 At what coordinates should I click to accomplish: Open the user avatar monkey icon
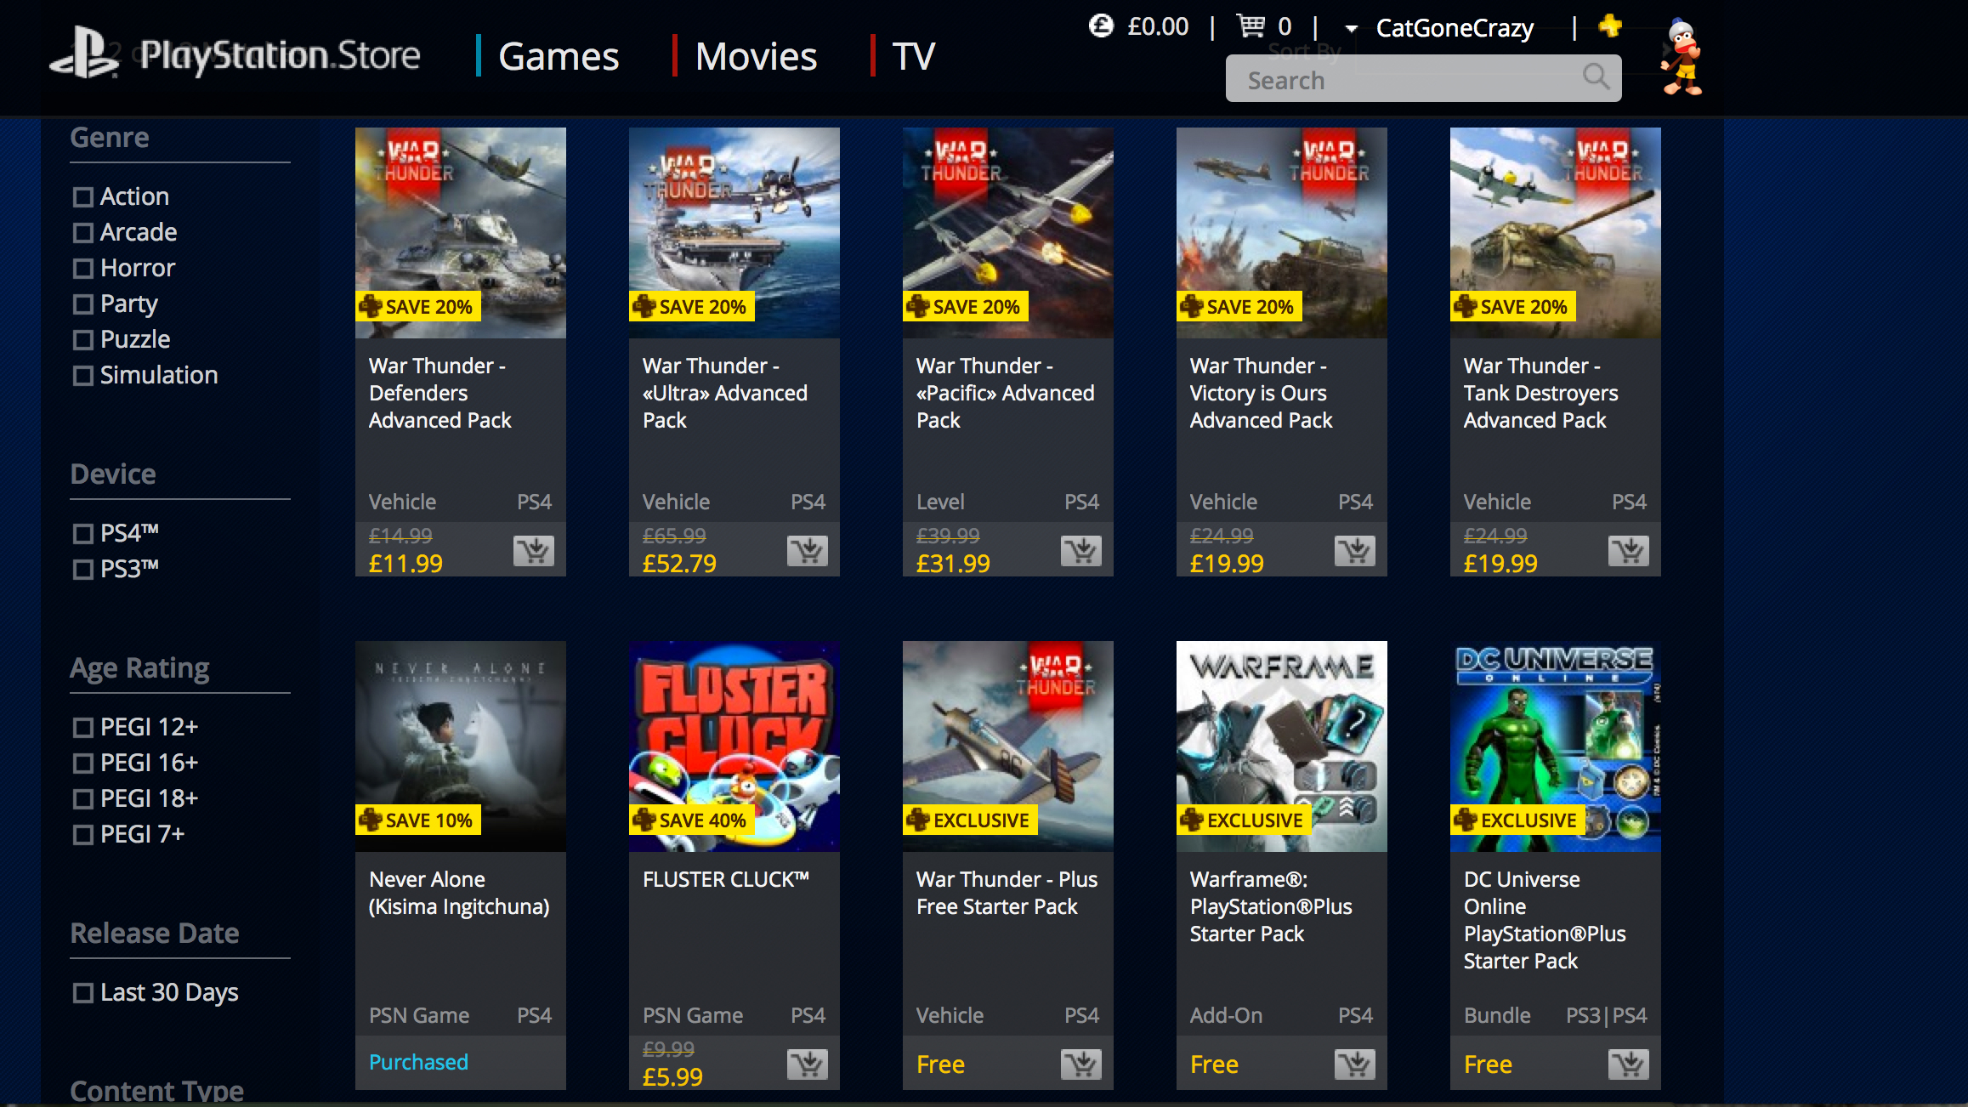[1682, 56]
